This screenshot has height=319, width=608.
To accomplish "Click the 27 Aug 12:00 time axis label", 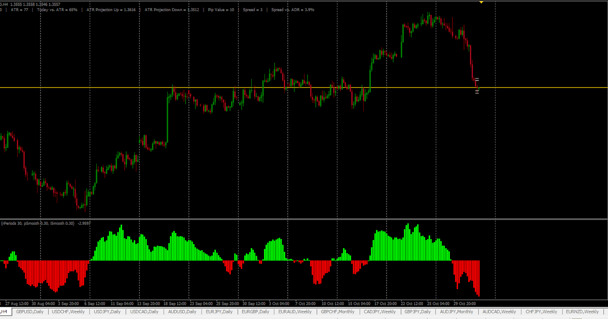I will pyautogui.click(x=16, y=304).
